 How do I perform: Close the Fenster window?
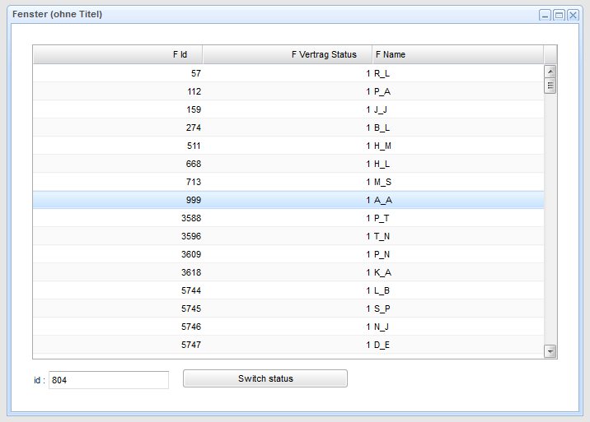click(573, 15)
